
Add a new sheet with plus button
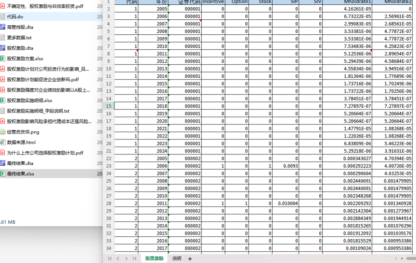[190, 259]
